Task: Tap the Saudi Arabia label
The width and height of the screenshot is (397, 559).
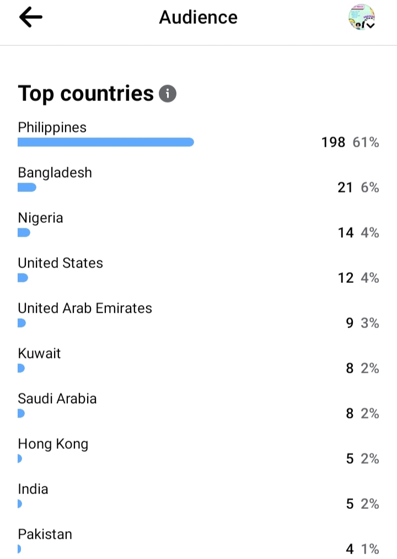Action: tap(57, 399)
